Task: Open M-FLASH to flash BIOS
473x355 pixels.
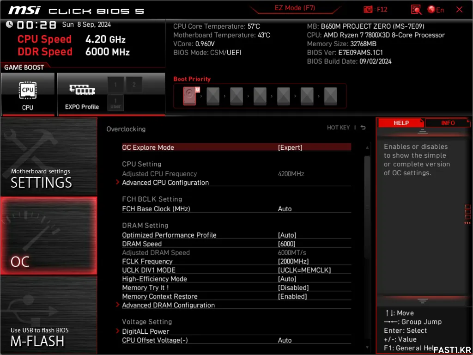Action: tap(49, 314)
